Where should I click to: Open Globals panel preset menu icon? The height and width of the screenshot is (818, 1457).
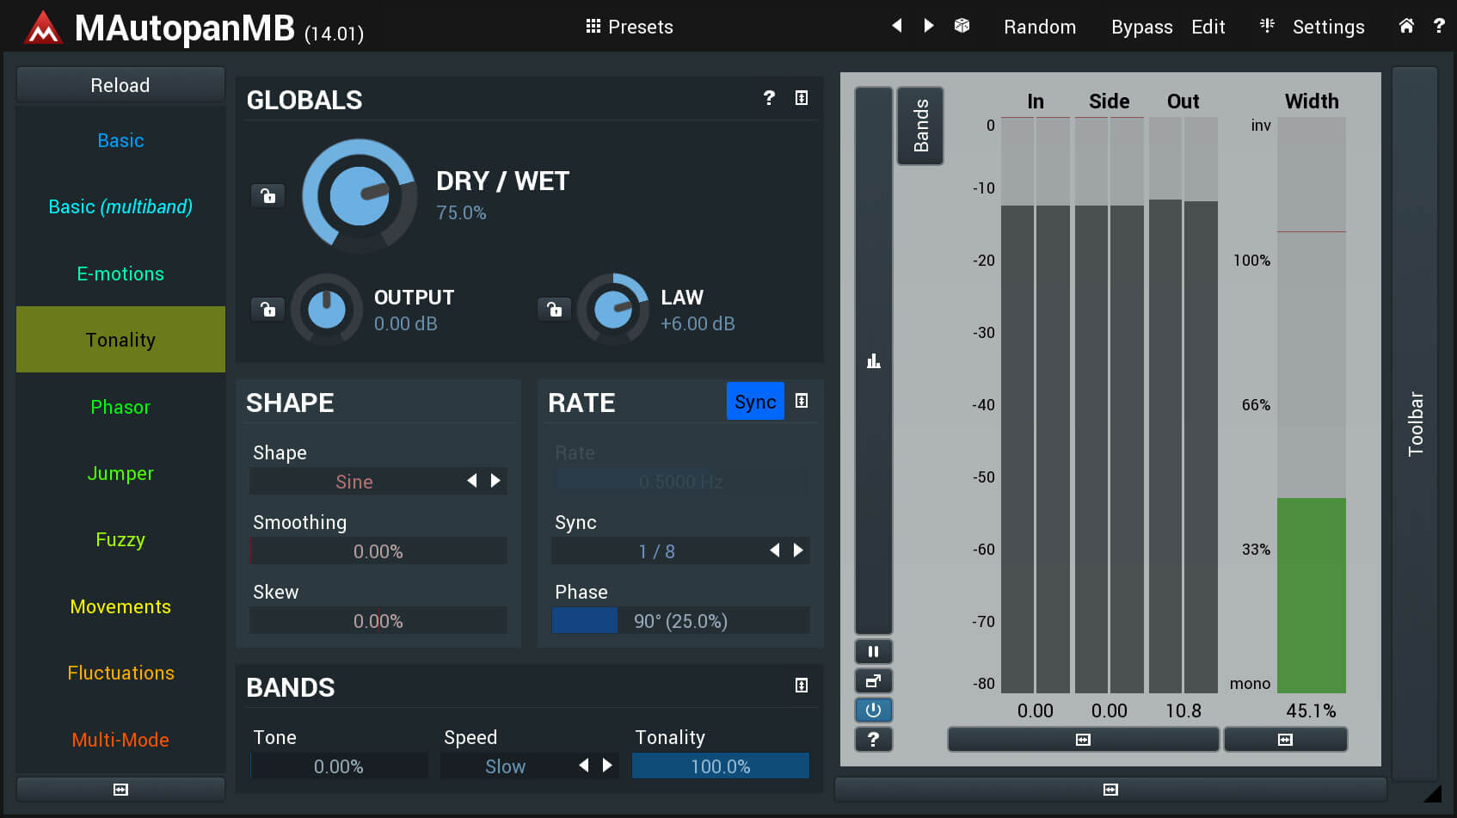(x=802, y=98)
